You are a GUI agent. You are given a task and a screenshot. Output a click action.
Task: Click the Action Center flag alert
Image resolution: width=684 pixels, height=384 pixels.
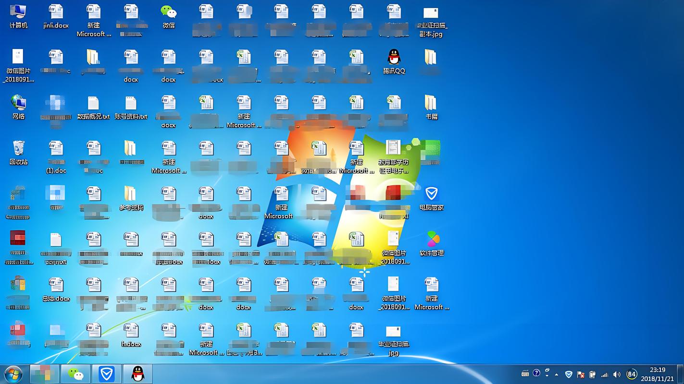point(580,373)
